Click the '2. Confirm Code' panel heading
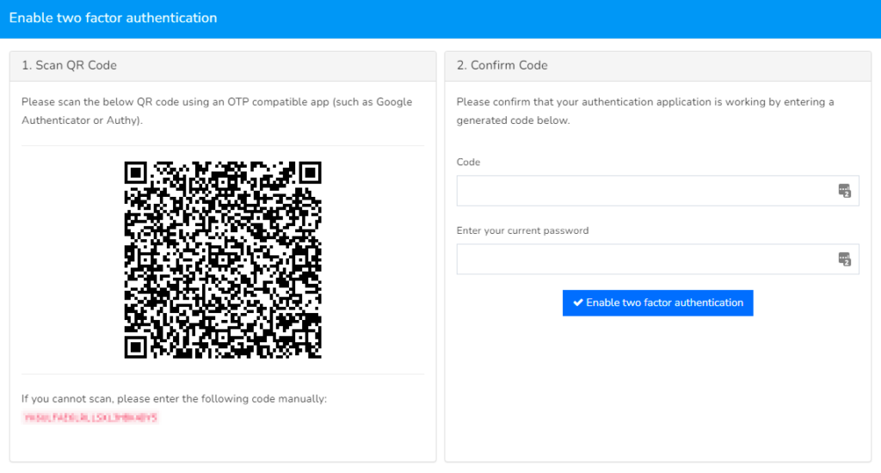 [502, 65]
